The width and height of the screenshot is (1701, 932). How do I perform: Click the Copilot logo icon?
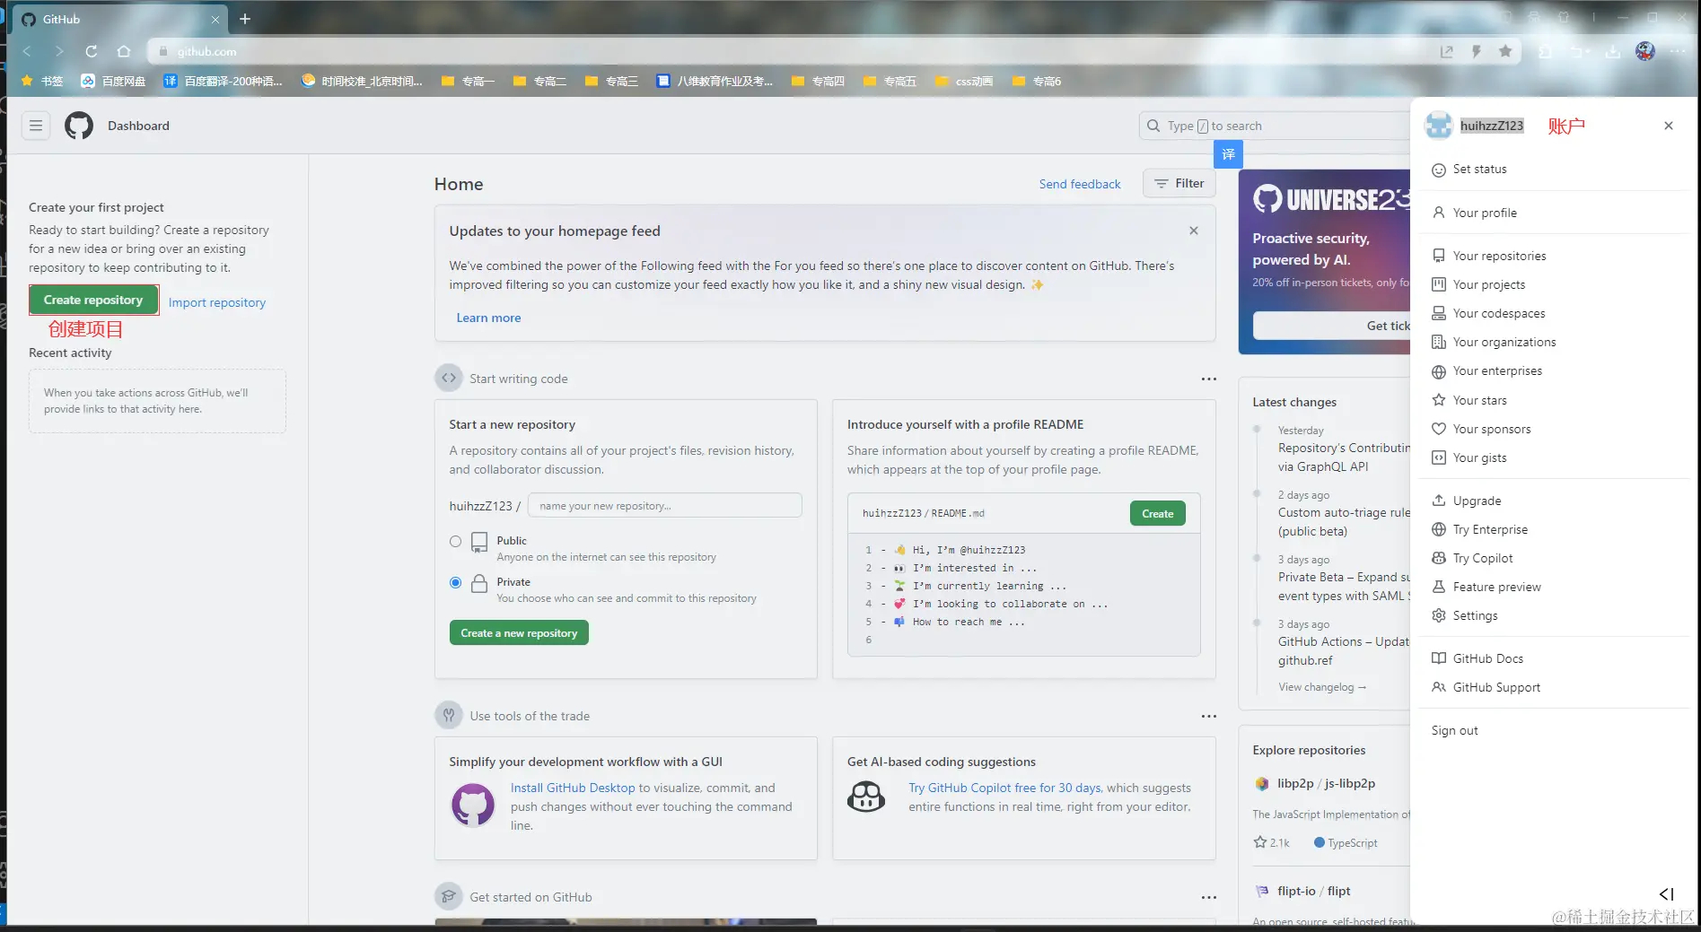[866, 796]
